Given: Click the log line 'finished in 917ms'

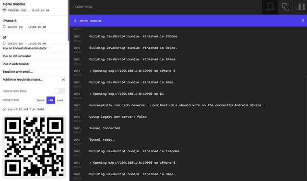Looking at the screenshot, I should 133,48.
